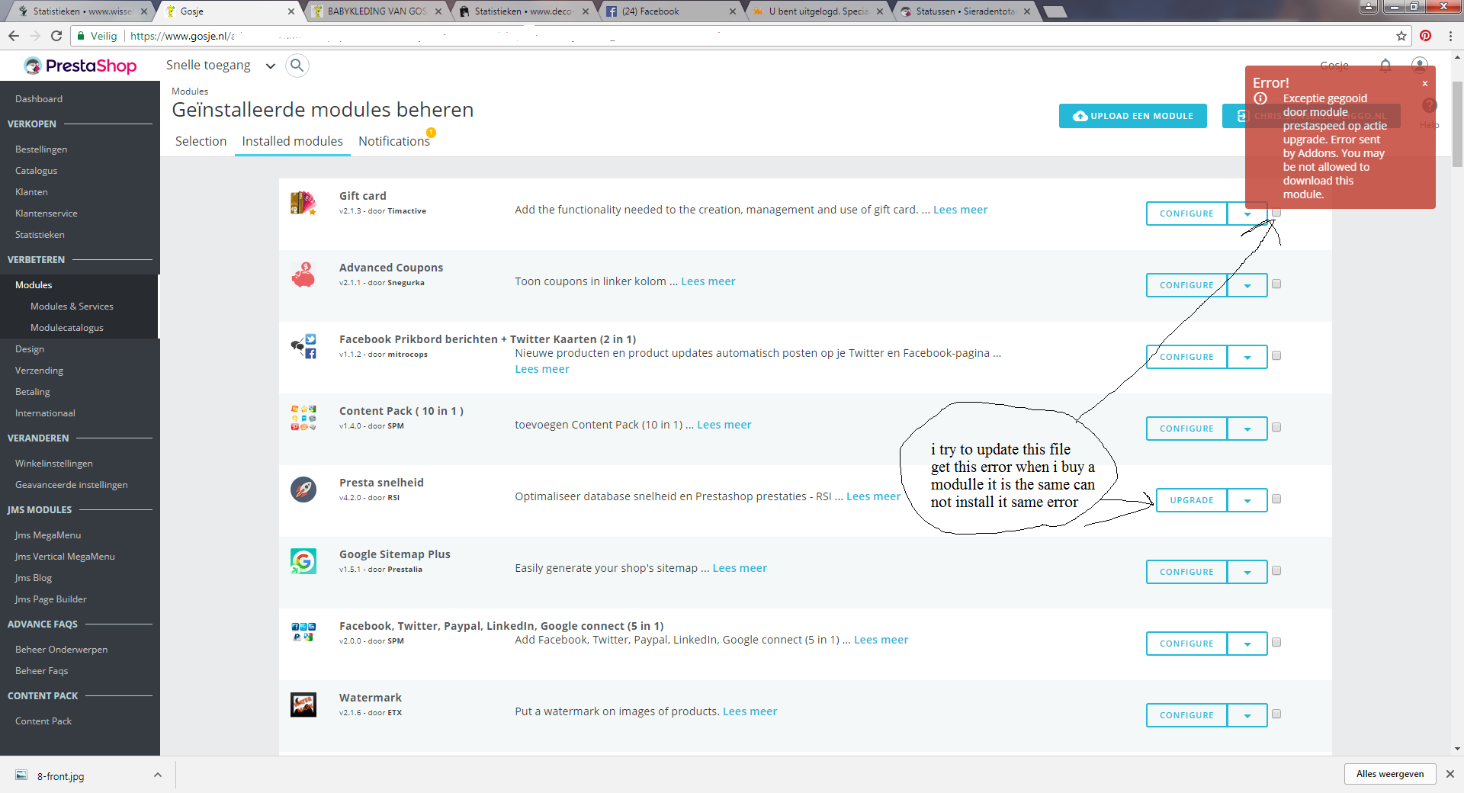Reload the page in the browser
The height and width of the screenshot is (793, 1464).
[x=56, y=36]
